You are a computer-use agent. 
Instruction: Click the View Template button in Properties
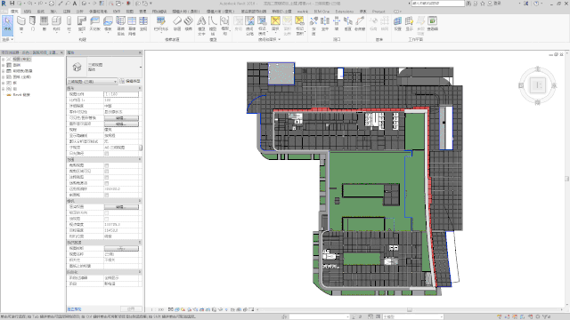pyautogui.click(x=121, y=248)
